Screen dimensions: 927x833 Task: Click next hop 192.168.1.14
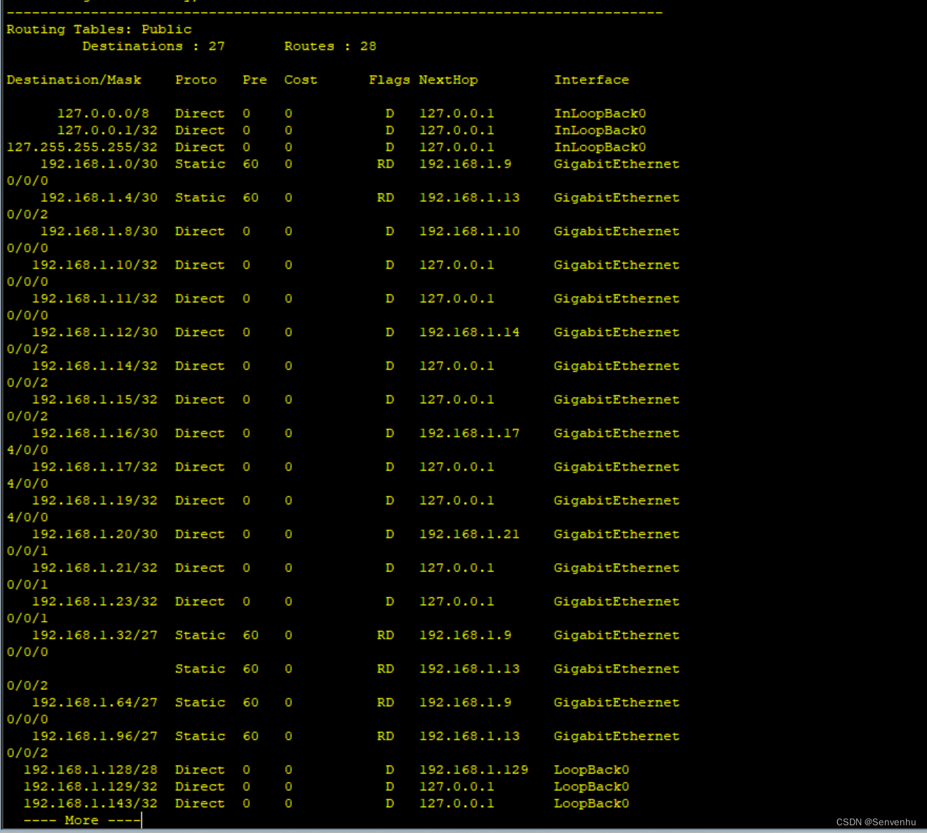pyautogui.click(x=469, y=332)
